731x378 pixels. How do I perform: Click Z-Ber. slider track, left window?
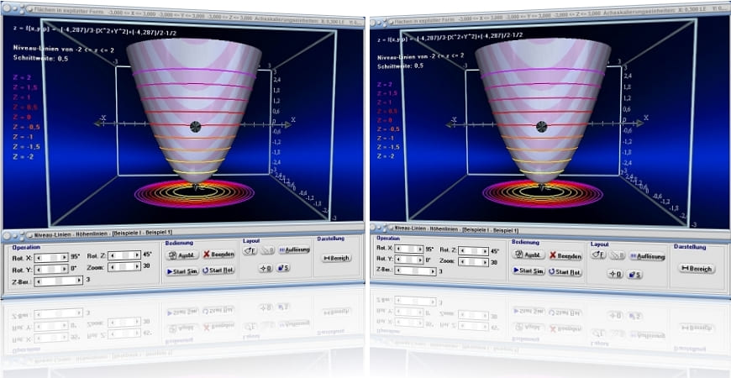(59, 281)
